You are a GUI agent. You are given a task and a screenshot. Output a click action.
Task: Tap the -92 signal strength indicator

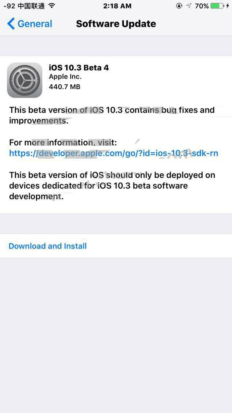tap(9, 6)
